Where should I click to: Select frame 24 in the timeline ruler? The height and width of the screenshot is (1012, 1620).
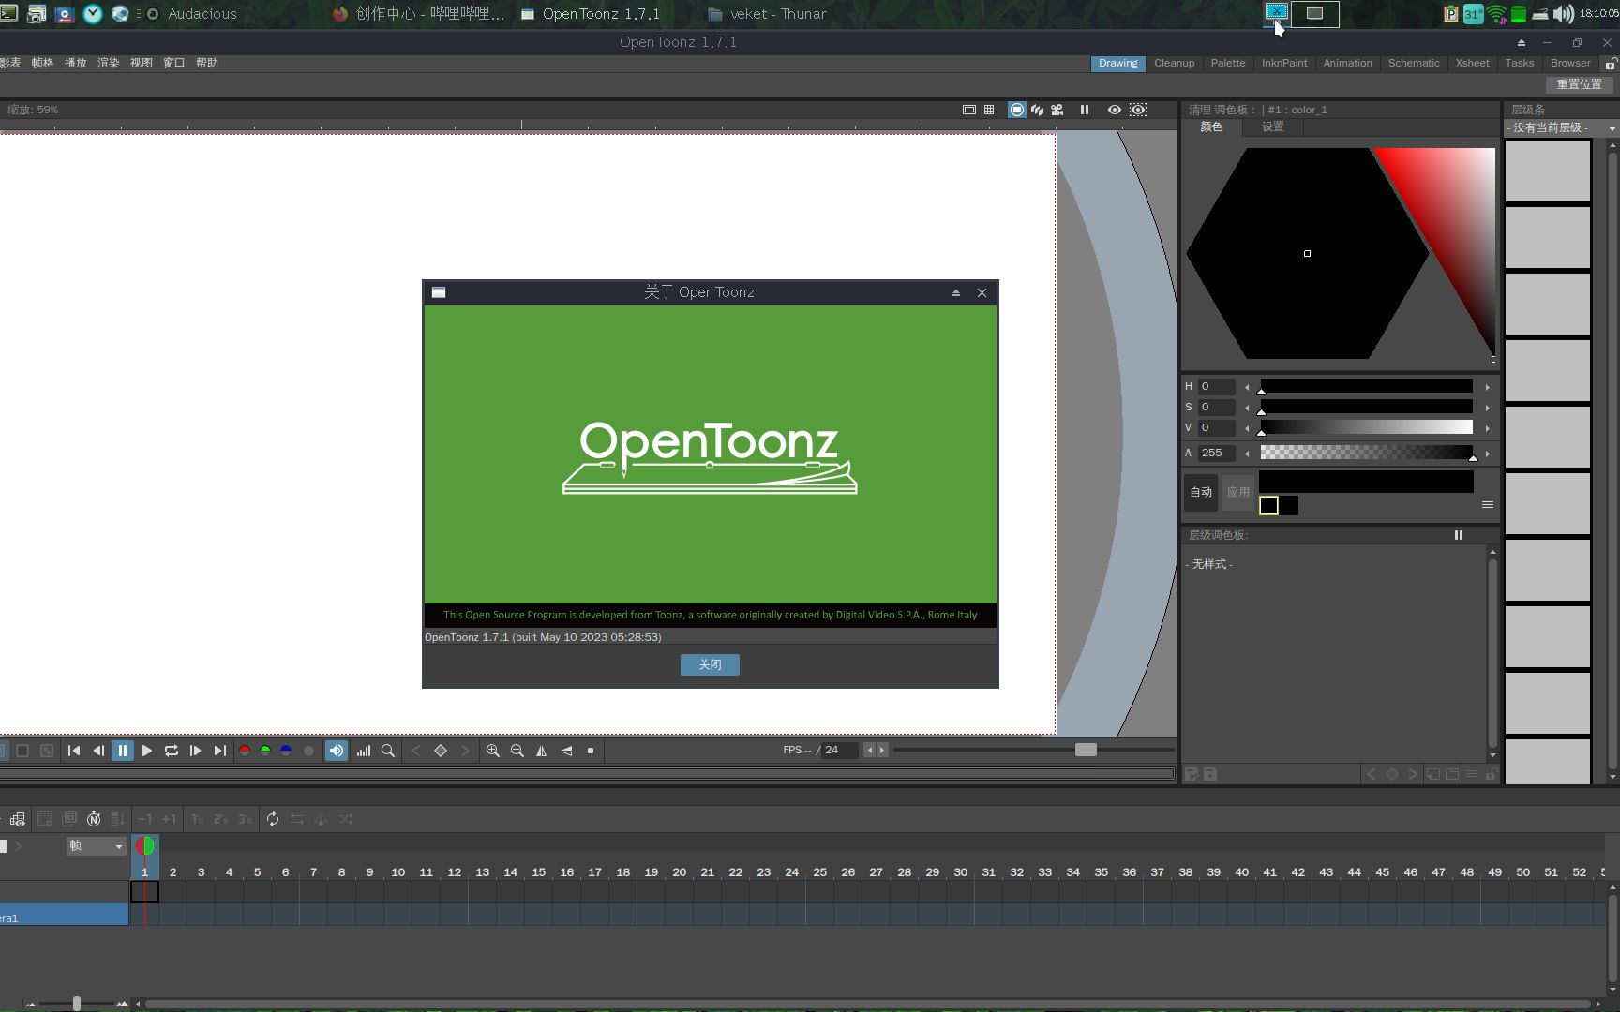tap(792, 871)
